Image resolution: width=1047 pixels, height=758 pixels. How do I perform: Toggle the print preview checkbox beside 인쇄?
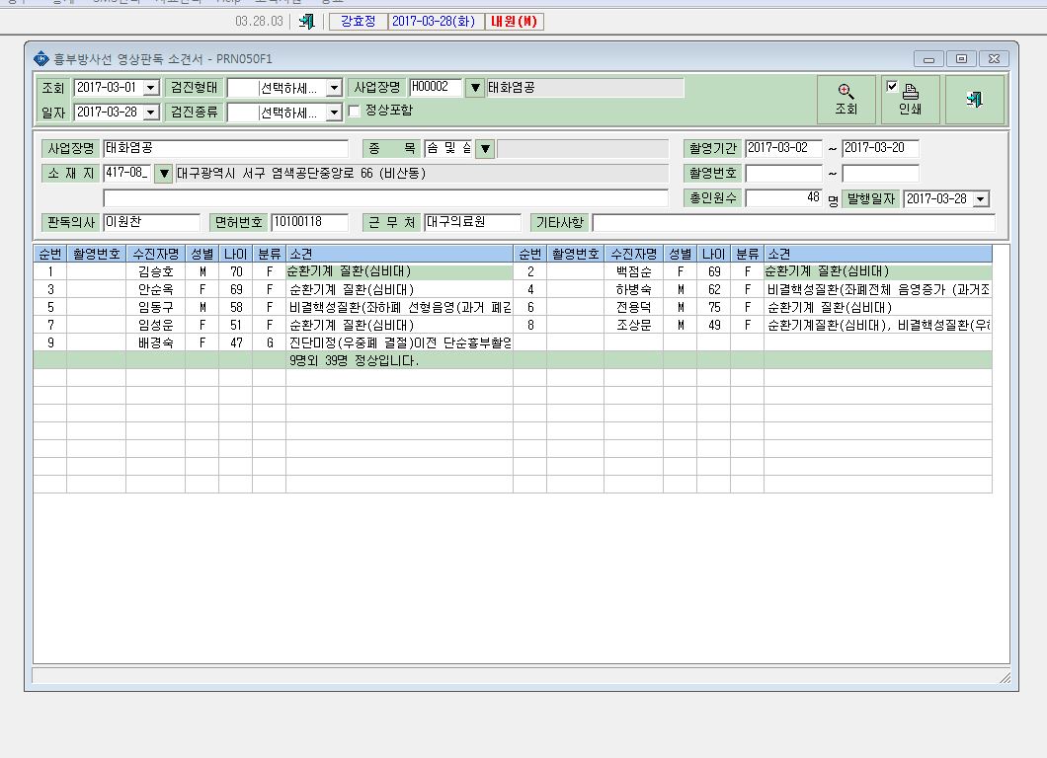891,86
